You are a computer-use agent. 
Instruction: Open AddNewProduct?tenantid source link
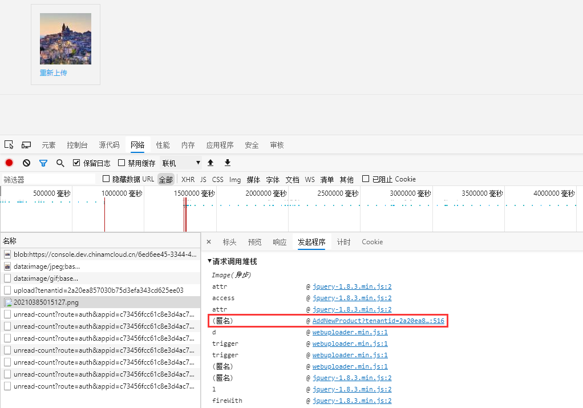click(378, 321)
